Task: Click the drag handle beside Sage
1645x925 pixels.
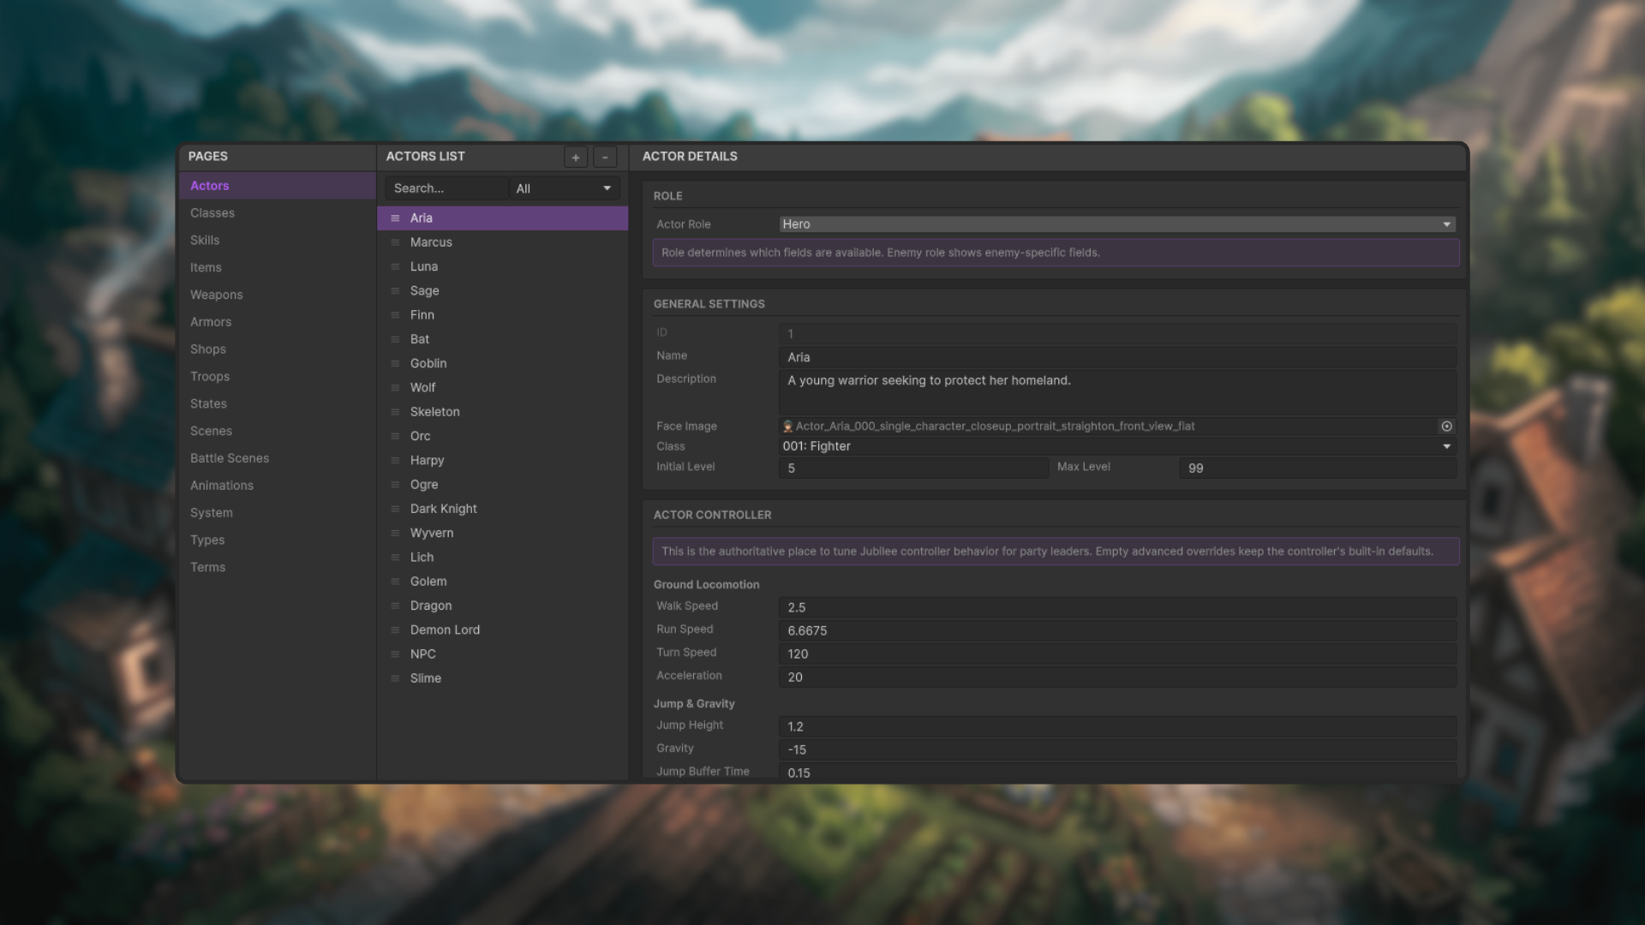Action: pos(395,291)
